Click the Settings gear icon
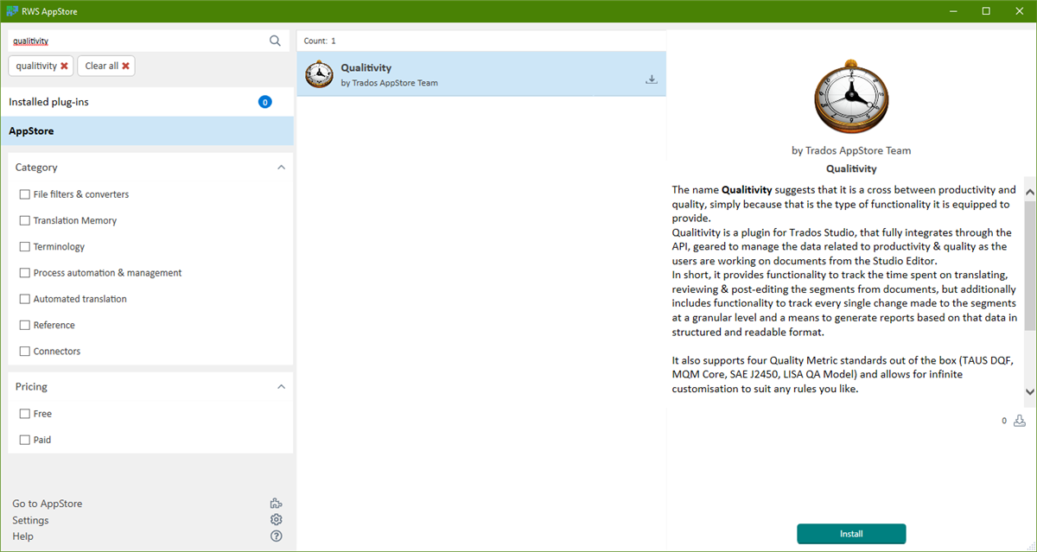Viewport: 1037px width, 552px height. pyautogui.click(x=276, y=519)
